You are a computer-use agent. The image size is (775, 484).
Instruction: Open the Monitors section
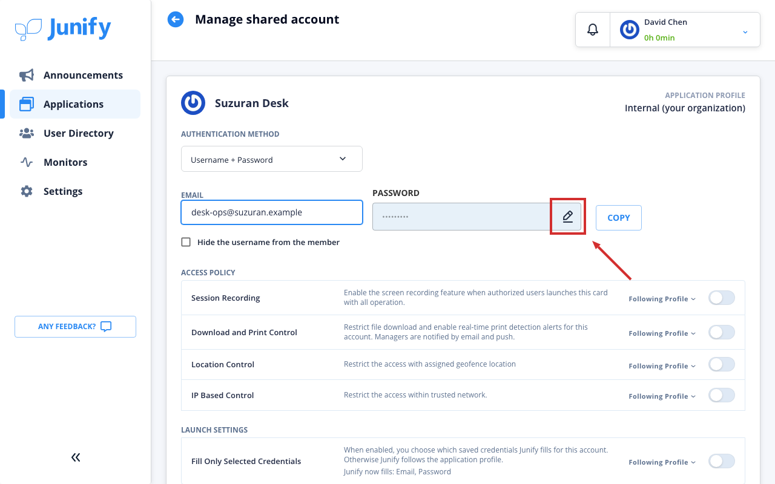click(75, 162)
